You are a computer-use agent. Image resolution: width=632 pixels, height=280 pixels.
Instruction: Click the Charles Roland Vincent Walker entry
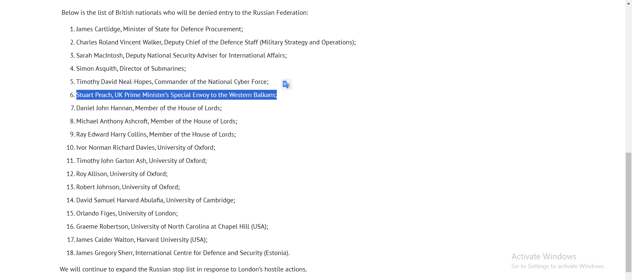[x=216, y=42]
